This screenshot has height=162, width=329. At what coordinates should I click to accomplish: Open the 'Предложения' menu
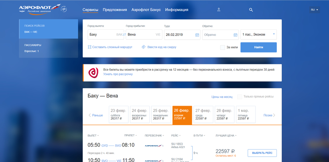point(115,10)
